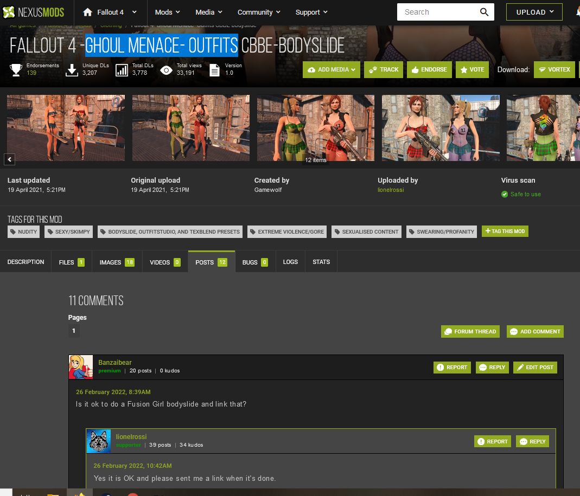Image resolution: width=580 pixels, height=496 pixels.
Task: Click the VOTE button
Action: (x=472, y=69)
